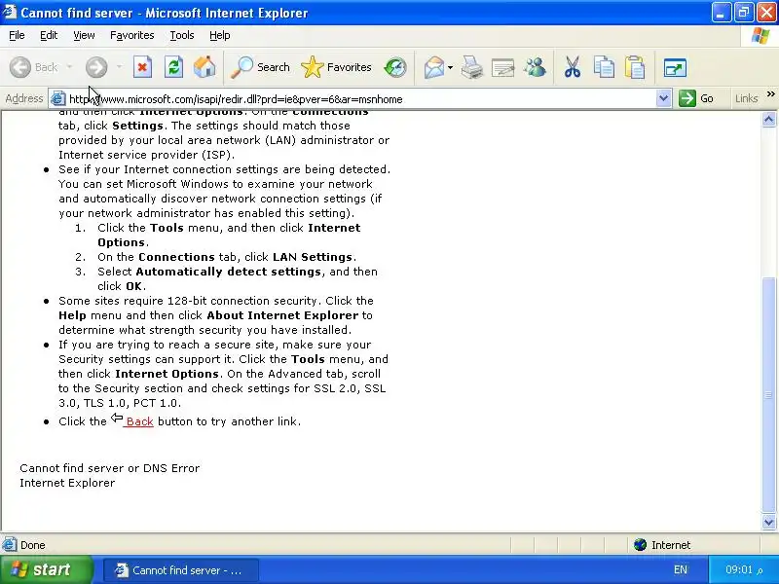Expand the Mail button dropdown arrow
This screenshot has width=779, height=584.
[450, 67]
